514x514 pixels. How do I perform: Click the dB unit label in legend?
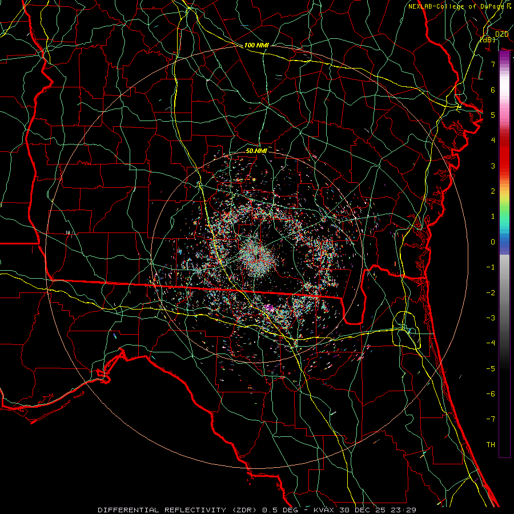coord(488,39)
